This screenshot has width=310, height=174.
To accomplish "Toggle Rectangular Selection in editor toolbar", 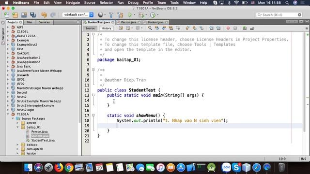I will pos(178,28).
